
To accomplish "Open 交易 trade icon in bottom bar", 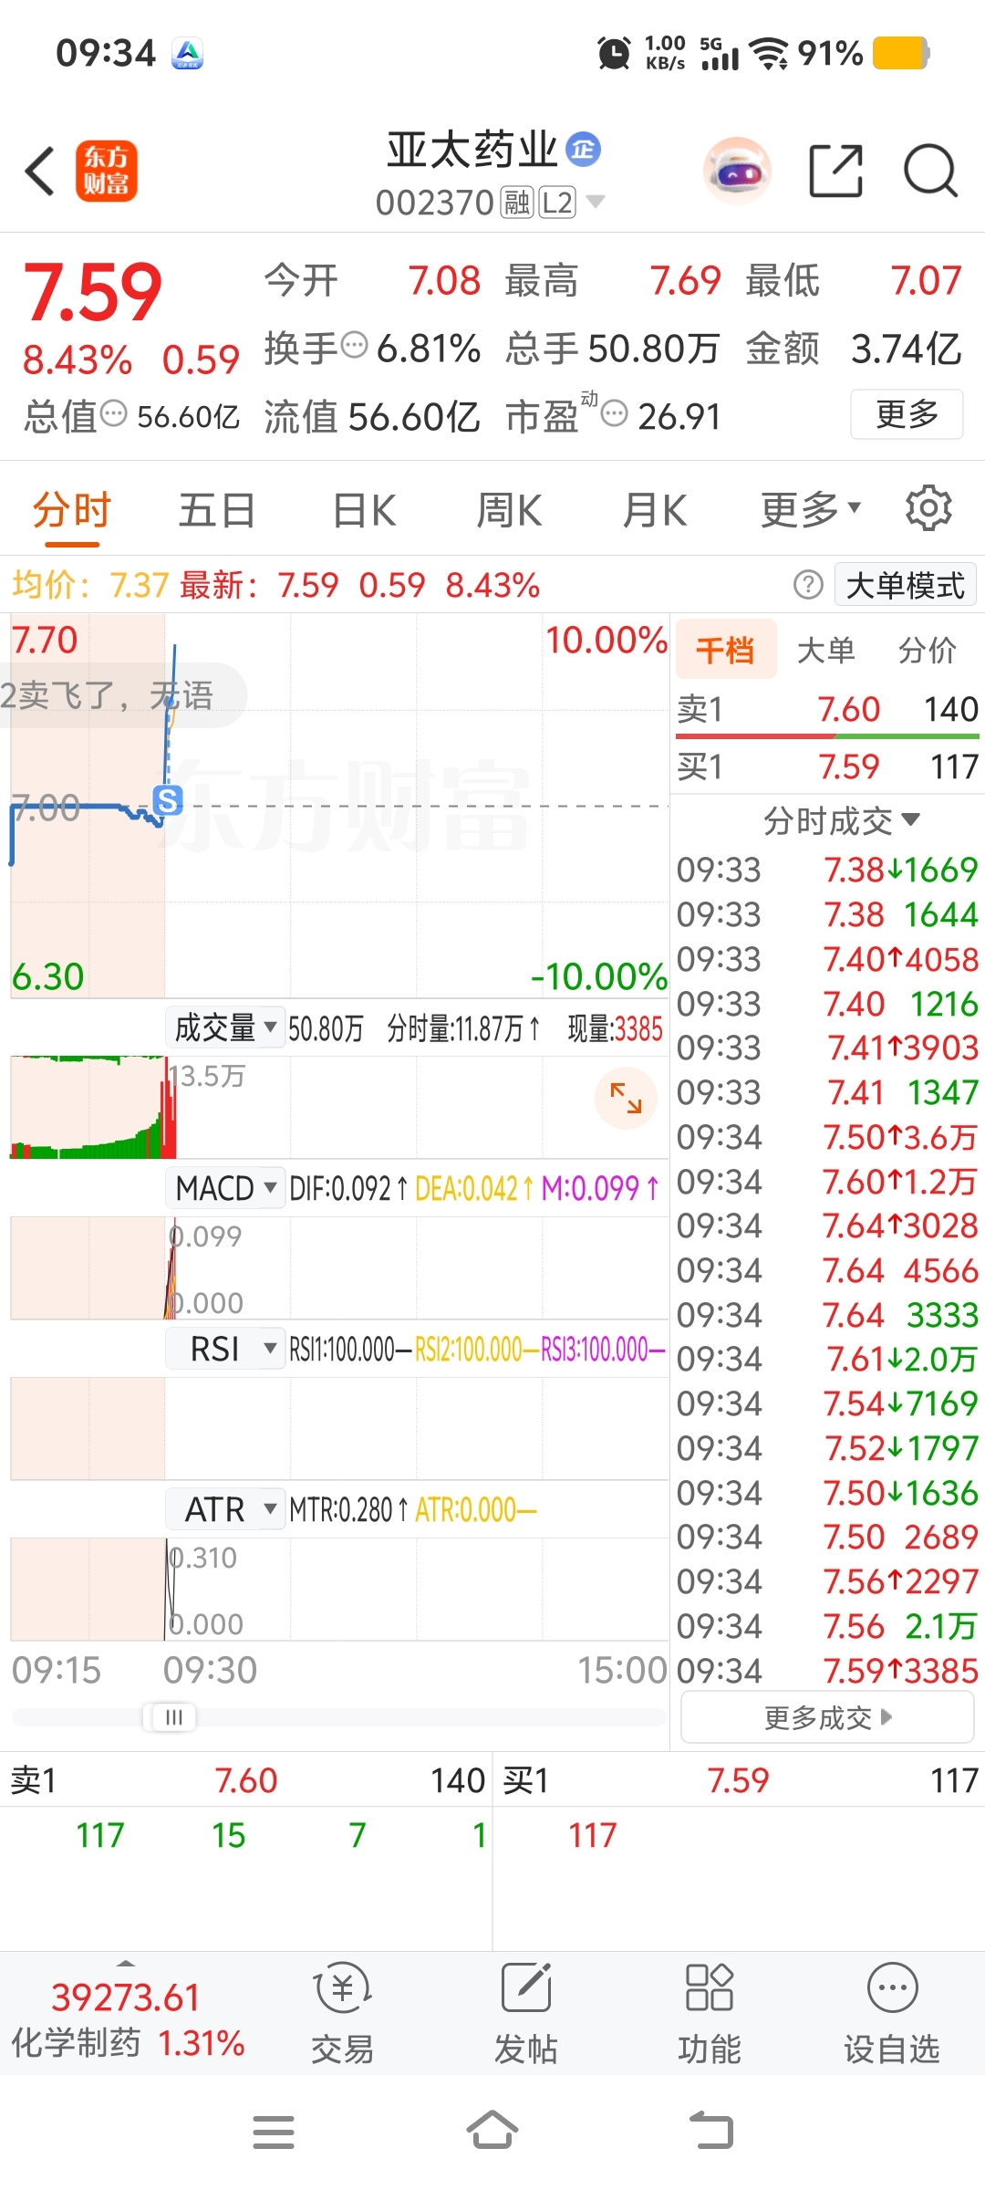I will pos(342,2013).
